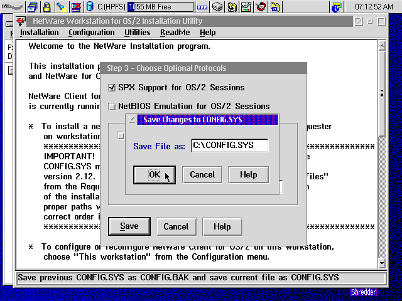The width and height of the screenshot is (402, 301).
Task: Click Help in the Step 3 dialog
Action: [x=222, y=226]
